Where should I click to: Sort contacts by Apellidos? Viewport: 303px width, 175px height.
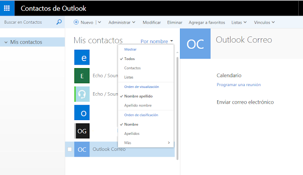pyautogui.click(x=132, y=133)
